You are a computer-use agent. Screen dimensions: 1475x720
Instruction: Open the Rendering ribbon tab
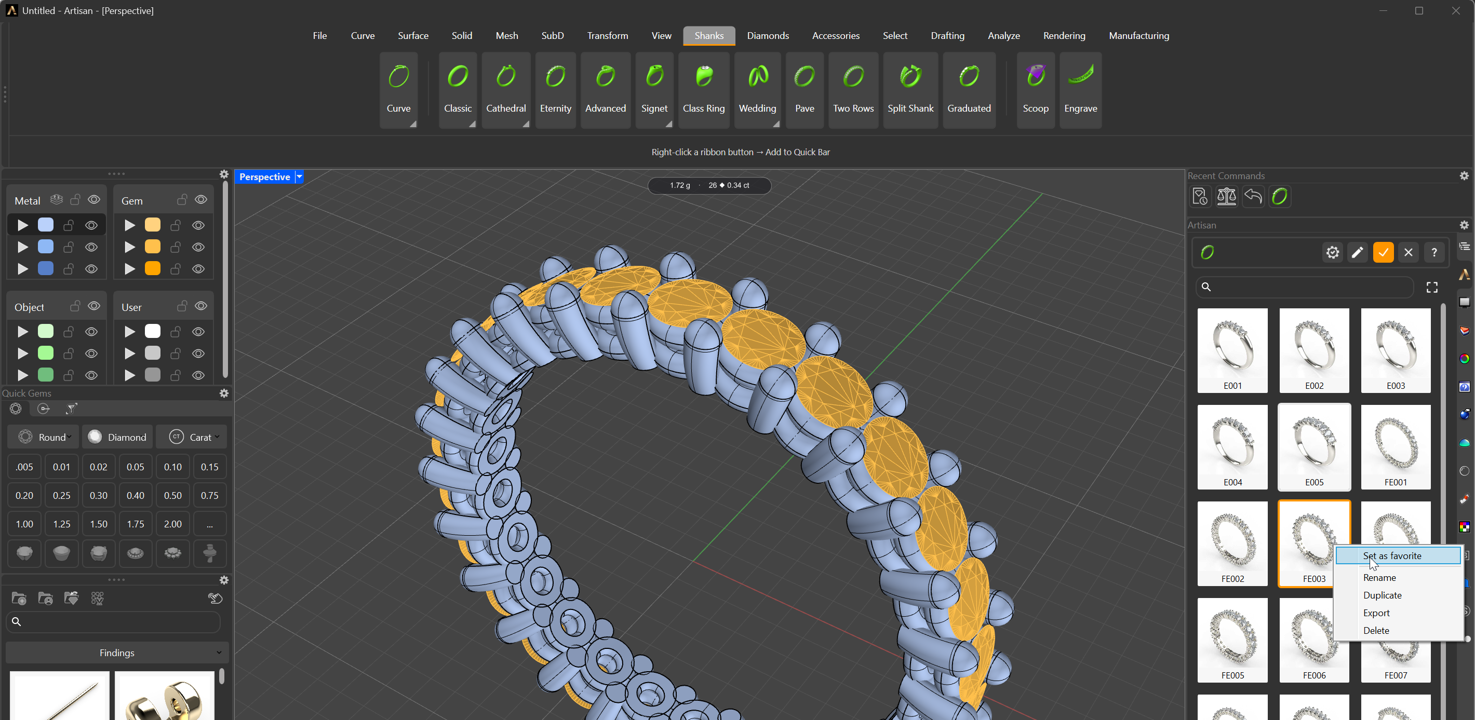point(1064,35)
